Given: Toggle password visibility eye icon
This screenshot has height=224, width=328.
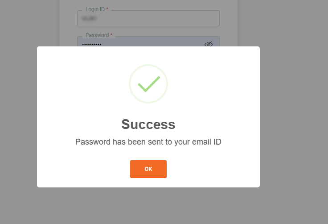Looking at the screenshot, I should 209,44.
